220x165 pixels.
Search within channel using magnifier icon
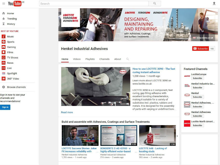point(128,59)
